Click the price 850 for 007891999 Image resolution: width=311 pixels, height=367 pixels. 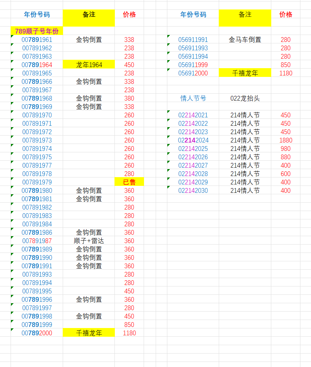point(129,325)
